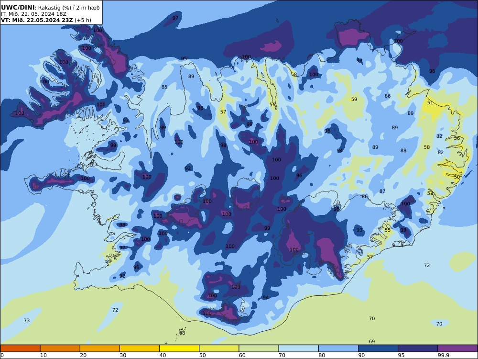Image resolution: width=478 pixels, height=359 pixels.
Task: Click the legend tick label '40'
Action: [x=163, y=355]
